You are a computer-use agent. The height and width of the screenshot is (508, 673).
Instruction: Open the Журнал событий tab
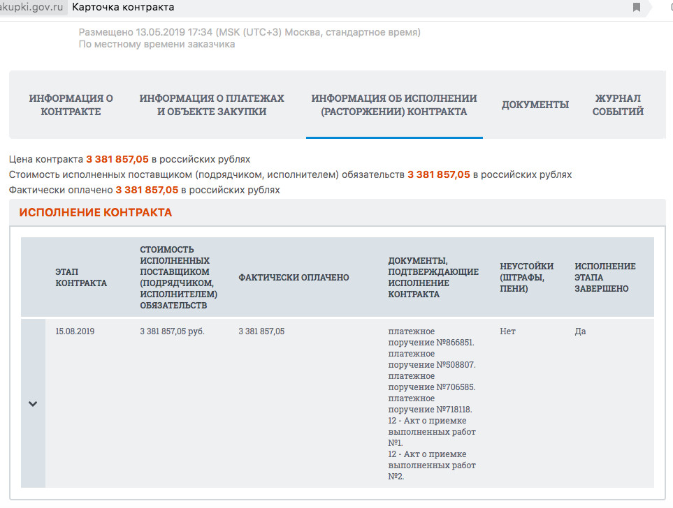click(618, 105)
